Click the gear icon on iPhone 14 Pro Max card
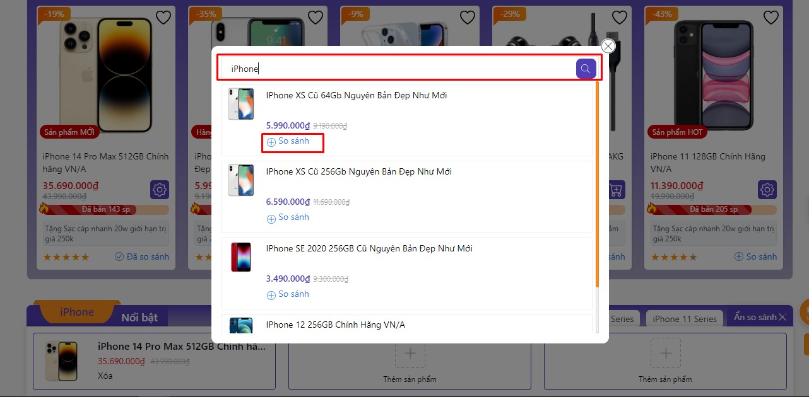Image resolution: width=809 pixels, height=397 pixels. [160, 189]
